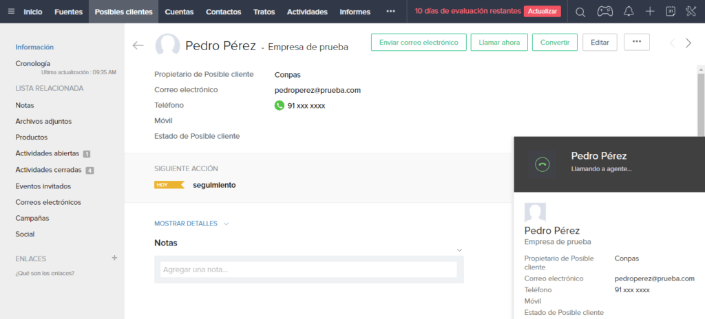The width and height of the screenshot is (705, 319).
Task: Click the Convertir button
Action: tap(555, 42)
